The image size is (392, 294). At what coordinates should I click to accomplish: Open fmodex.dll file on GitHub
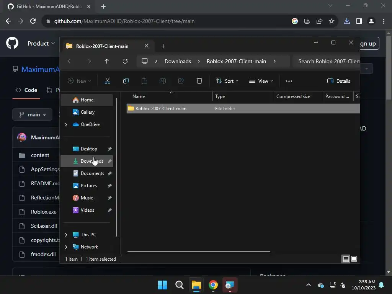43,254
